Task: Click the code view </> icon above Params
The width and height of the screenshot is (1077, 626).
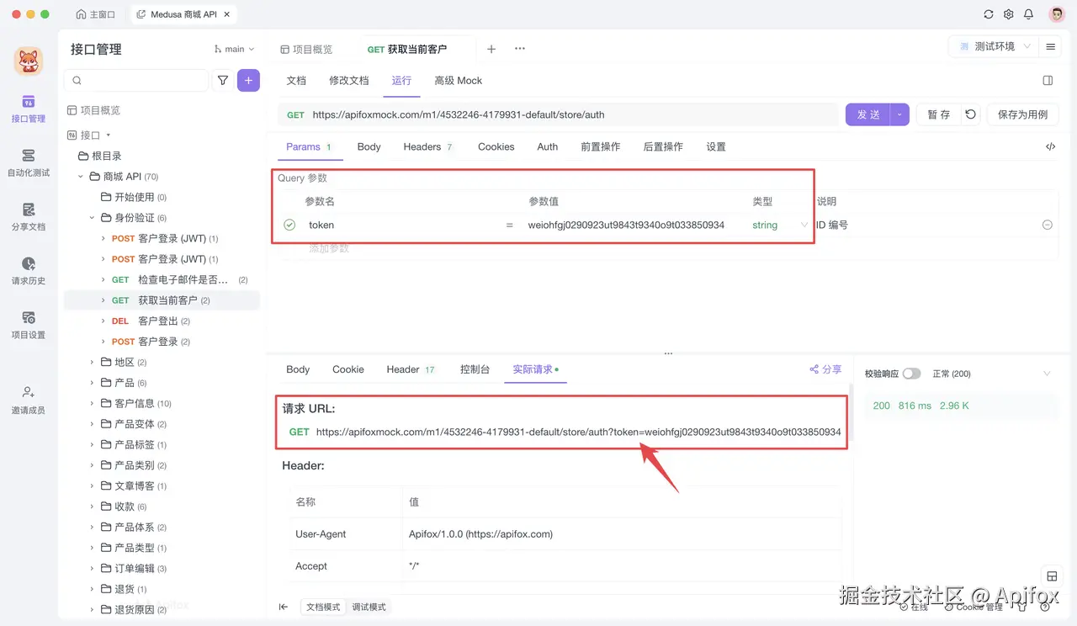Action: pos(1049,146)
